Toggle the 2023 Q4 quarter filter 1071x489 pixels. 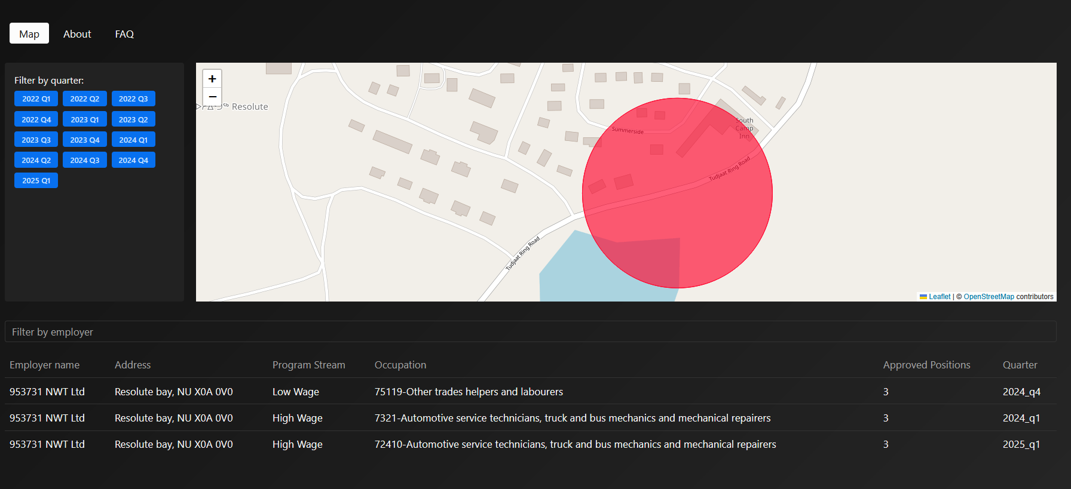(x=85, y=140)
